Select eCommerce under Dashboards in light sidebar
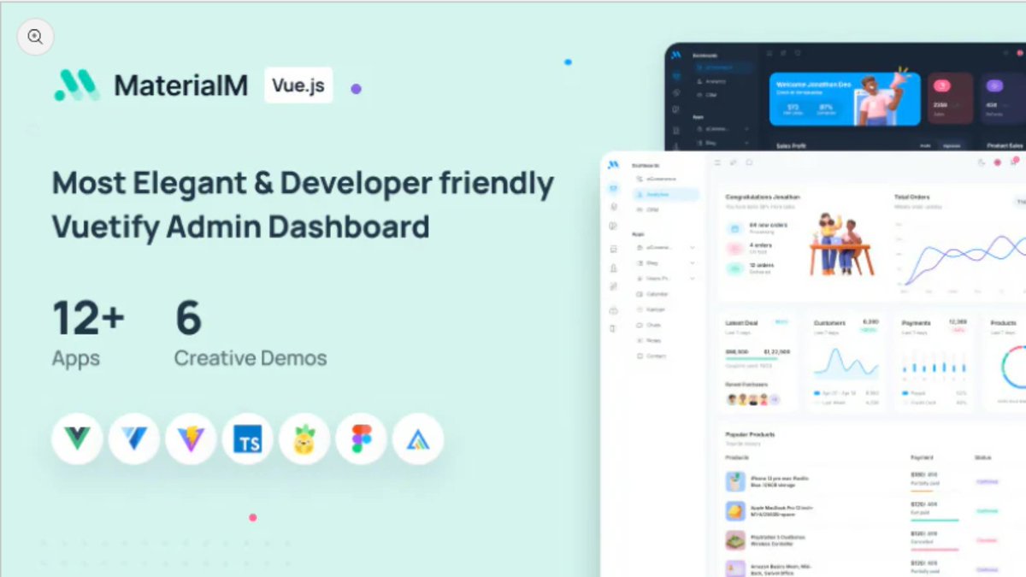This screenshot has height=577, width=1026. (657, 179)
